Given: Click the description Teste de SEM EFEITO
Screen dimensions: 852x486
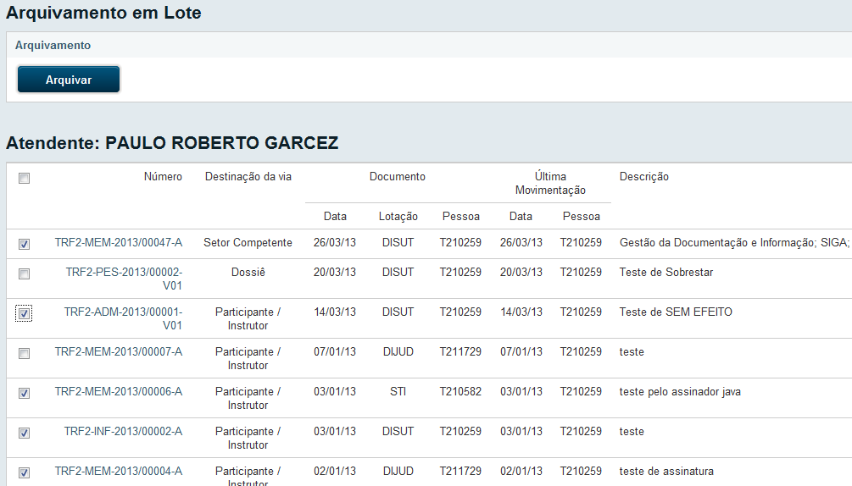Looking at the screenshot, I should pos(676,312).
